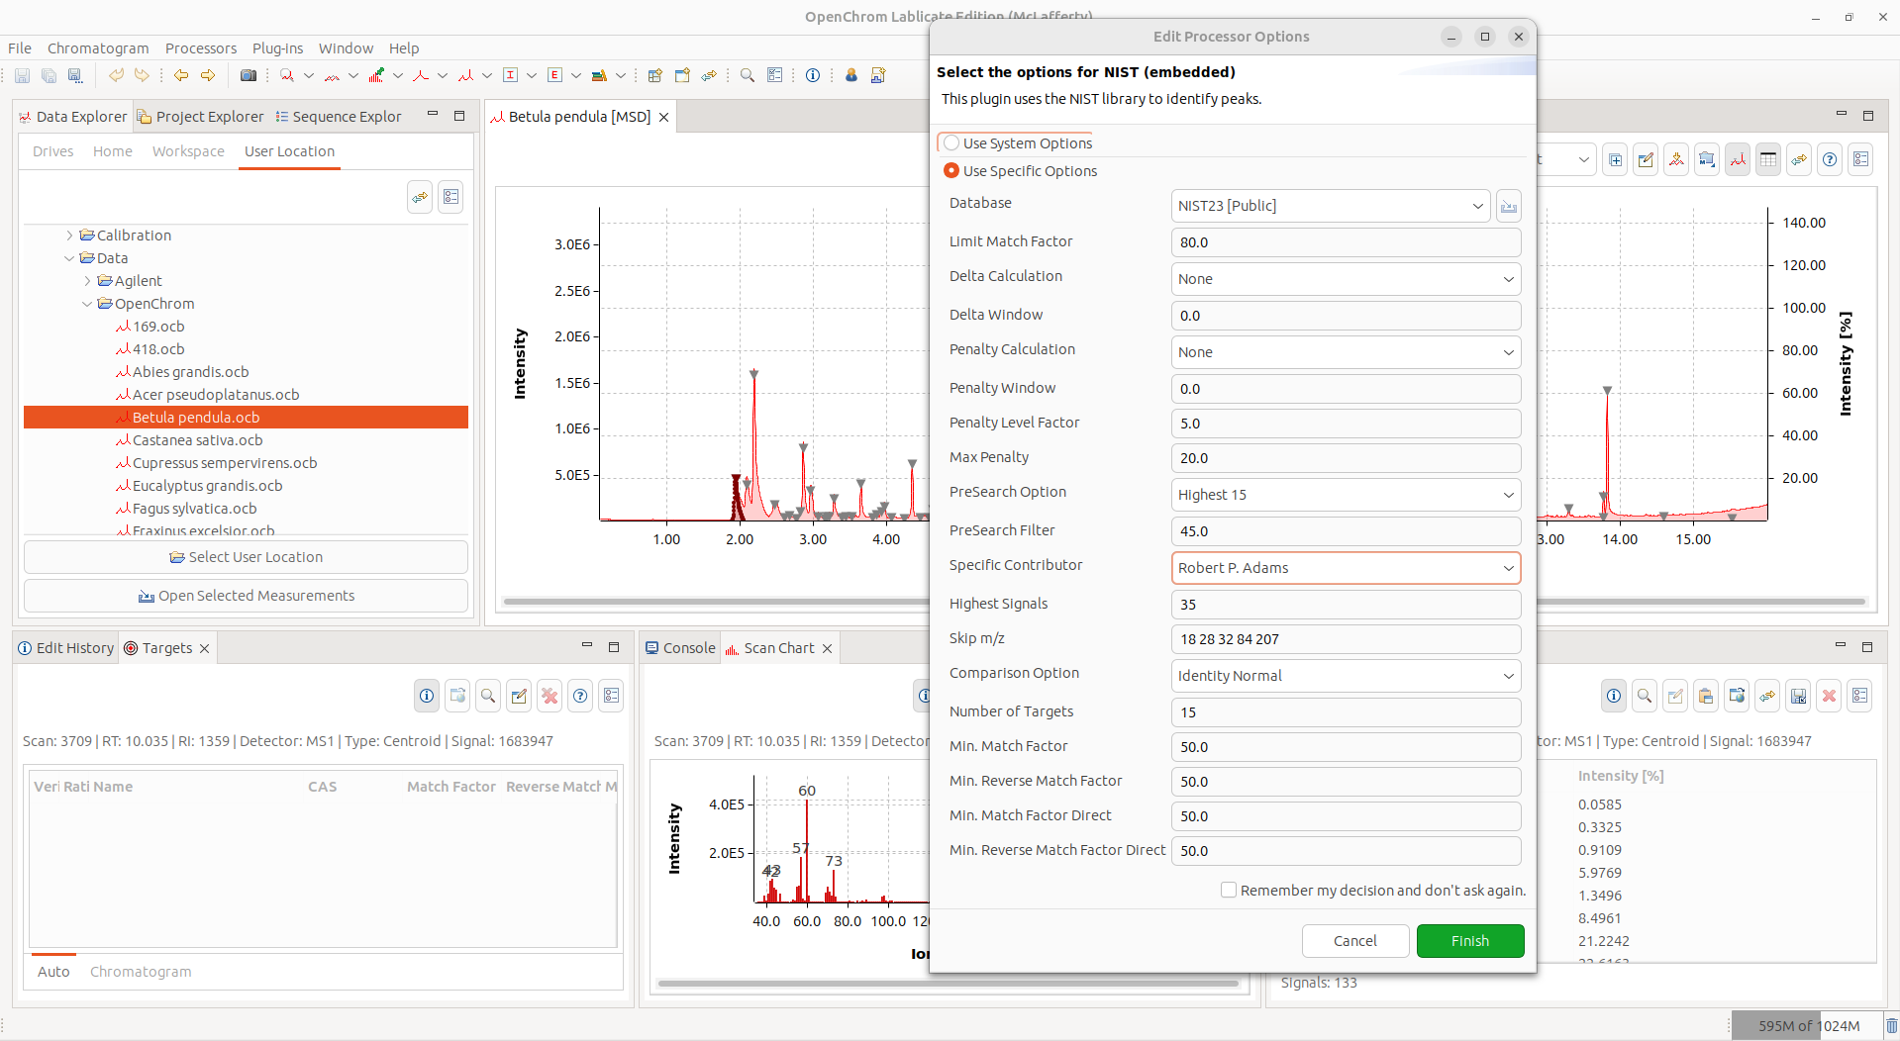
Task: Click the red X delete icon in Targets panel
Action: 550,696
